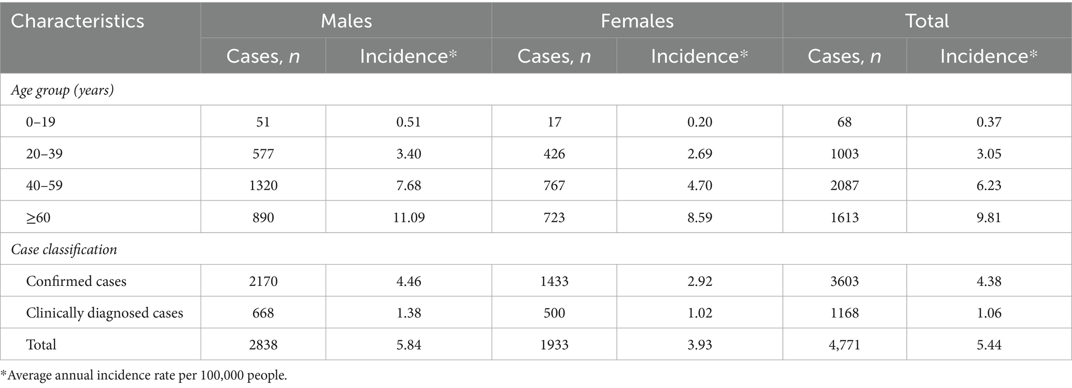Image resolution: width=1072 pixels, height=388 pixels.
Task: Click the Age group (years) section row
Action: click(62, 90)
